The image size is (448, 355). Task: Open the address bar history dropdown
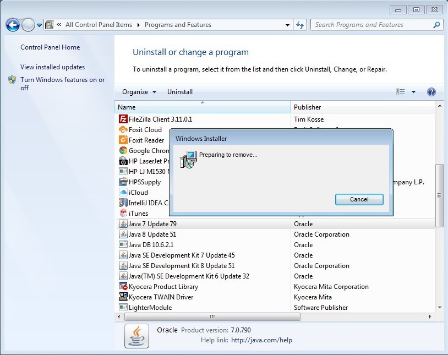(x=287, y=25)
